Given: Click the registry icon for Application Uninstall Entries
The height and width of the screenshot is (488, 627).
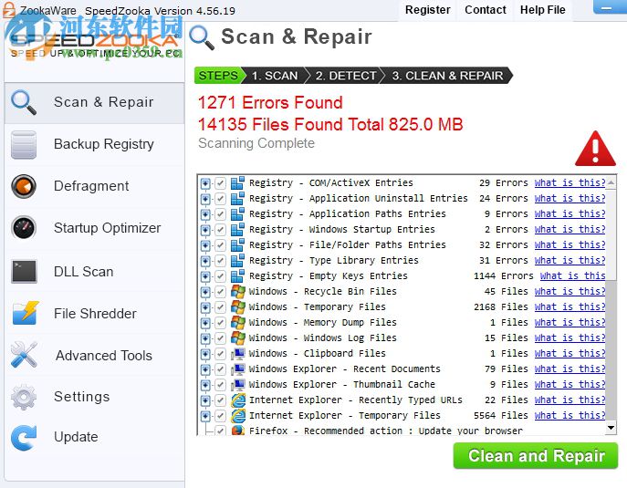Looking at the screenshot, I should coord(237,199).
